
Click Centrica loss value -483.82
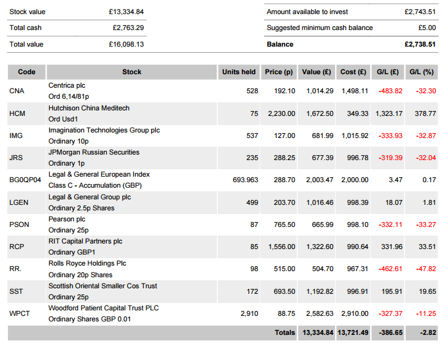point(390,91)
